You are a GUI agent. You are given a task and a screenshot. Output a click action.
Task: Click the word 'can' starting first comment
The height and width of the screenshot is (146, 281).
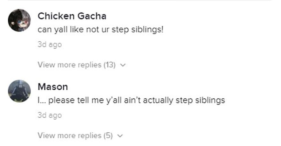43,30
